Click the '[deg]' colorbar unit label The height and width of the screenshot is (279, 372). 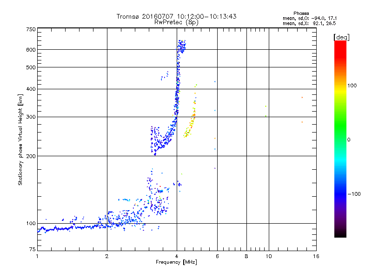[341, 37]
